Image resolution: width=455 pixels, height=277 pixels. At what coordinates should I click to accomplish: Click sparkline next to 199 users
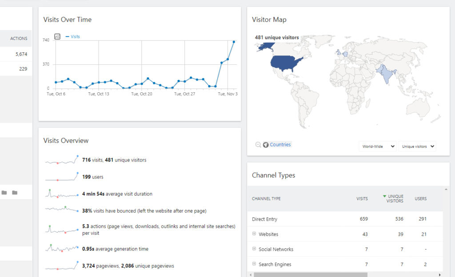pyautogui.click(x=62, y=177)
